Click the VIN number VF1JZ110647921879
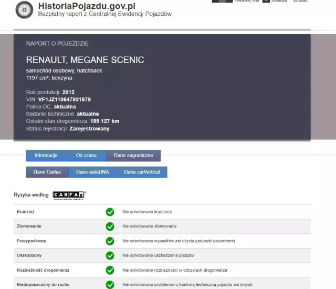The width and height of the screenshot is (336, 289). tap(65, 99)
